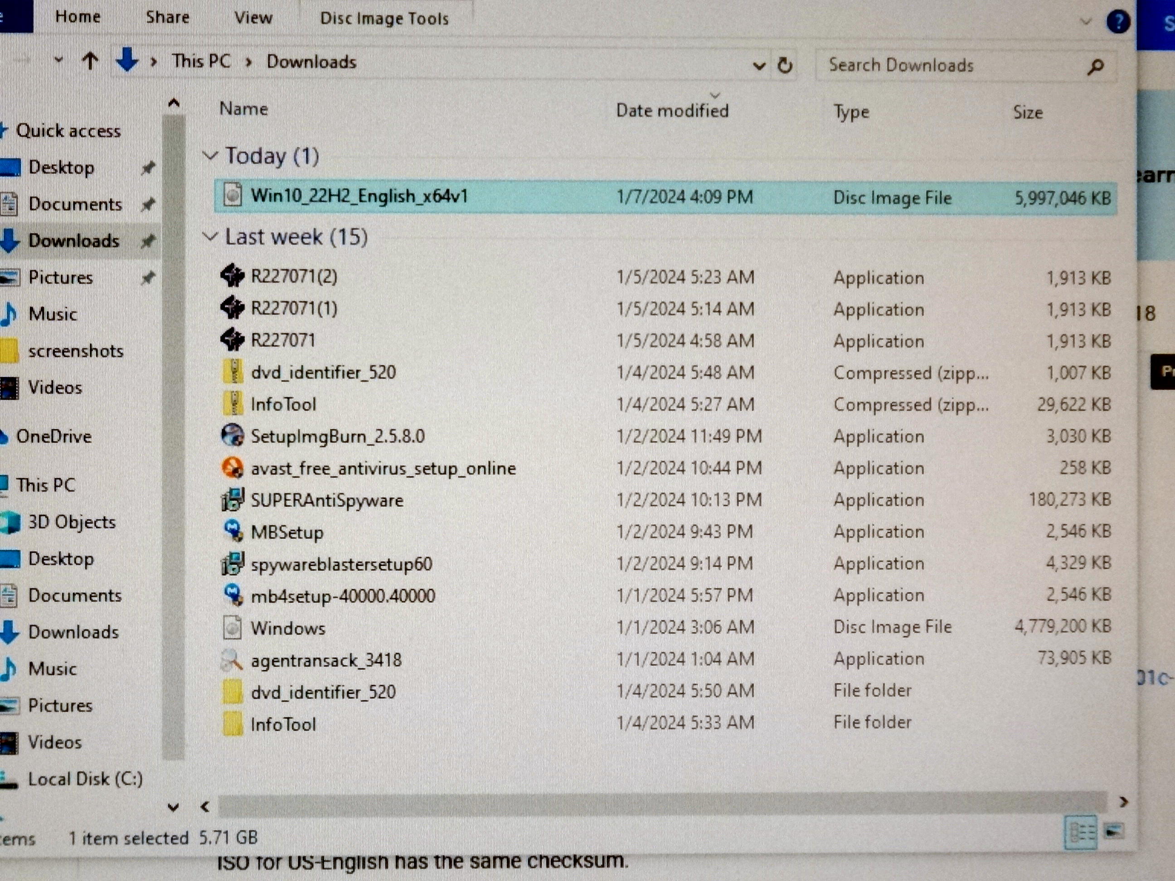Switch to Details view layout icon
Image resolution: width=1175 pixels, height=881 pixels.
coord(1080,832)
